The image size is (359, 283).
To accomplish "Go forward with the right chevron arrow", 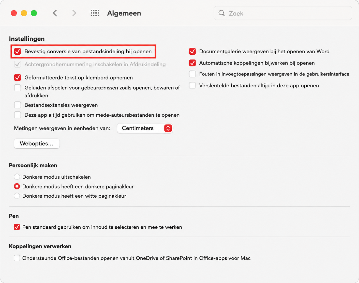I will [74, 13].
